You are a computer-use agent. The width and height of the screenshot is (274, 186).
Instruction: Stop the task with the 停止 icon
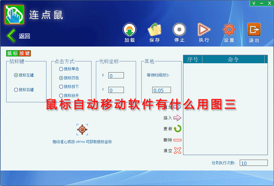[x=179, y=30]
